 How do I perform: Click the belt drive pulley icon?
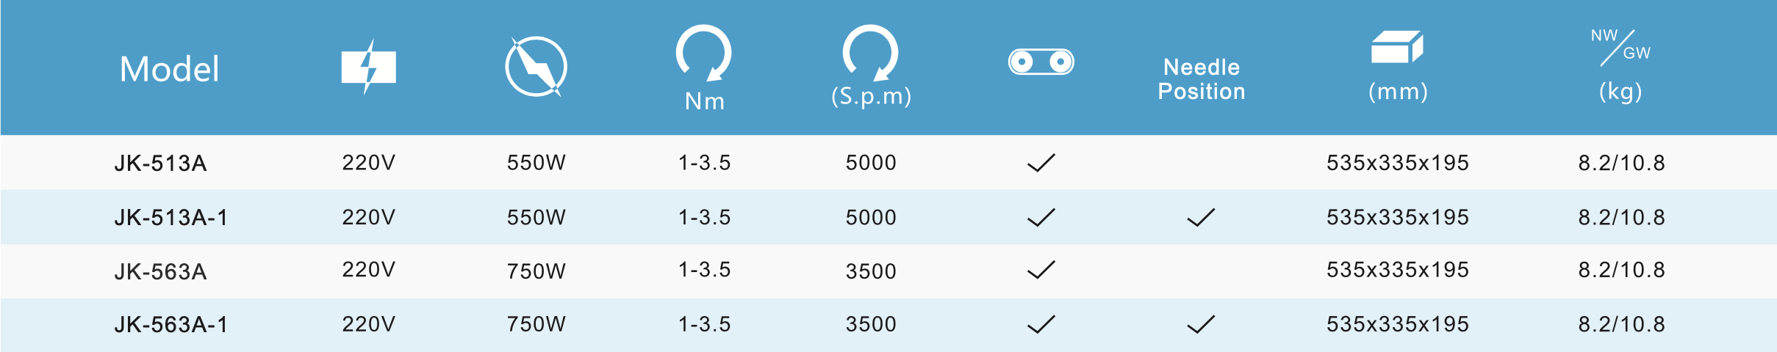tap(1041, 62)
